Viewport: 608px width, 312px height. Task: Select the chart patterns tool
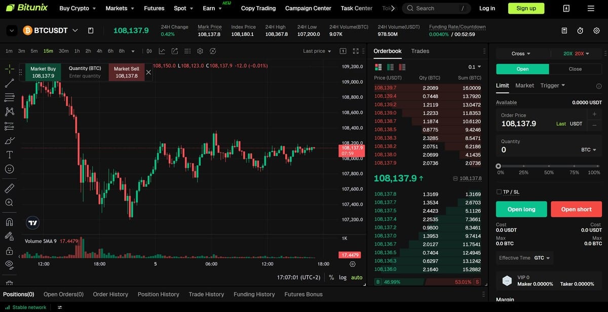9,111
